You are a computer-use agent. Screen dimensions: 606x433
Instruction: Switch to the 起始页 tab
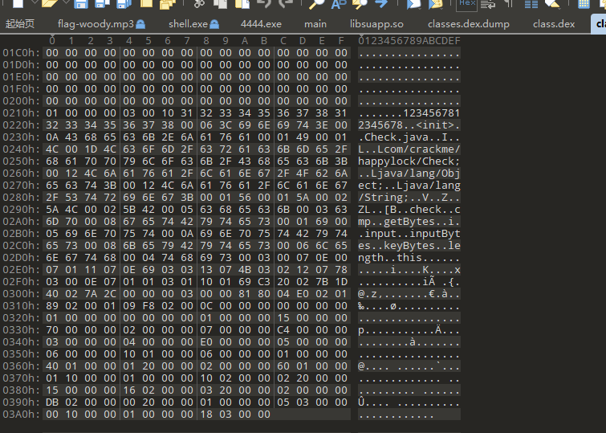[20, 24]
